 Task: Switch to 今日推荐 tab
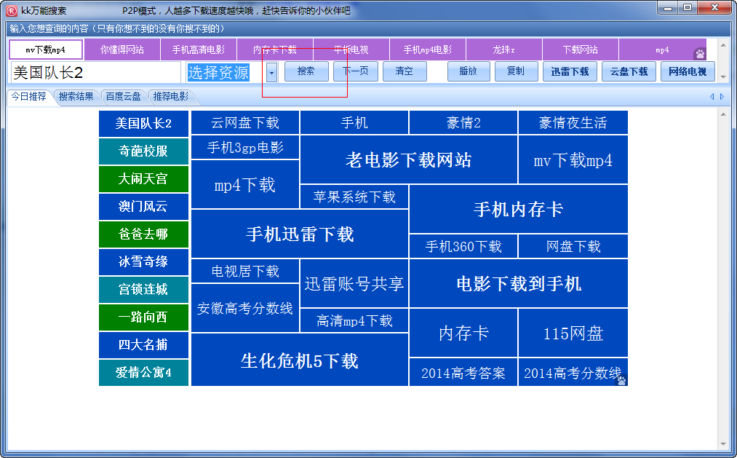29,97
